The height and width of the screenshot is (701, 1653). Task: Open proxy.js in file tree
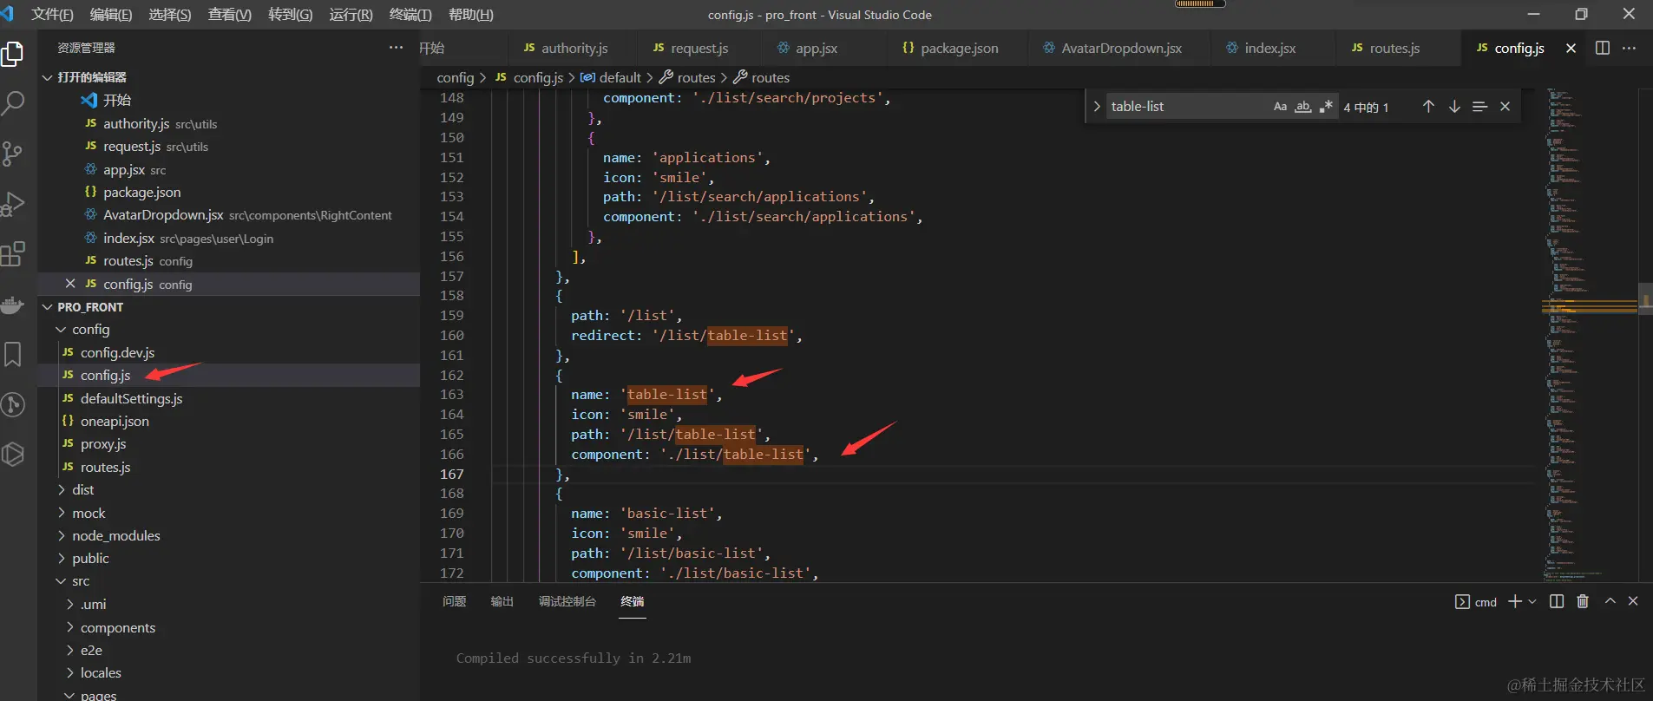click(x=103, y=443)
